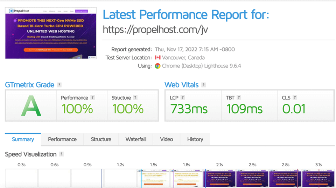
Task: Click the 109ms TBT value
Action: pos(245,109)
